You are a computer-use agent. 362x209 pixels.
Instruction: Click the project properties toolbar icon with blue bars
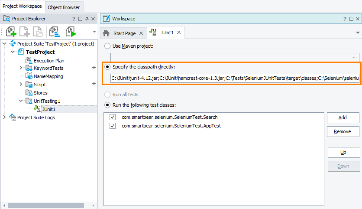click(54, 32)
